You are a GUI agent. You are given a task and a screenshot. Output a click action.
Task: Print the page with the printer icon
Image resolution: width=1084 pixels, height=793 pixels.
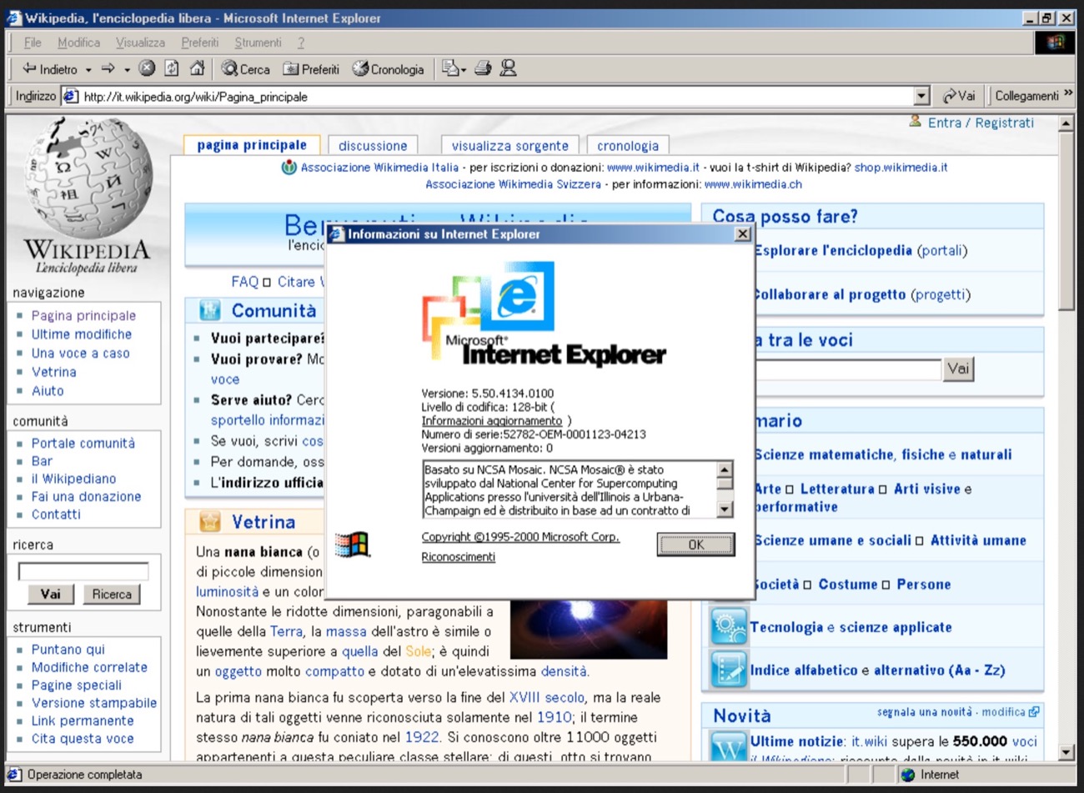[483, 68]
